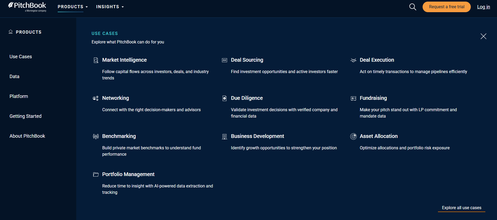Click the Benchmarking icon

click(x=96, y=136)
